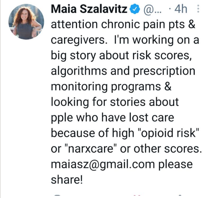Open the three-dot more options menu

point(198,9)
